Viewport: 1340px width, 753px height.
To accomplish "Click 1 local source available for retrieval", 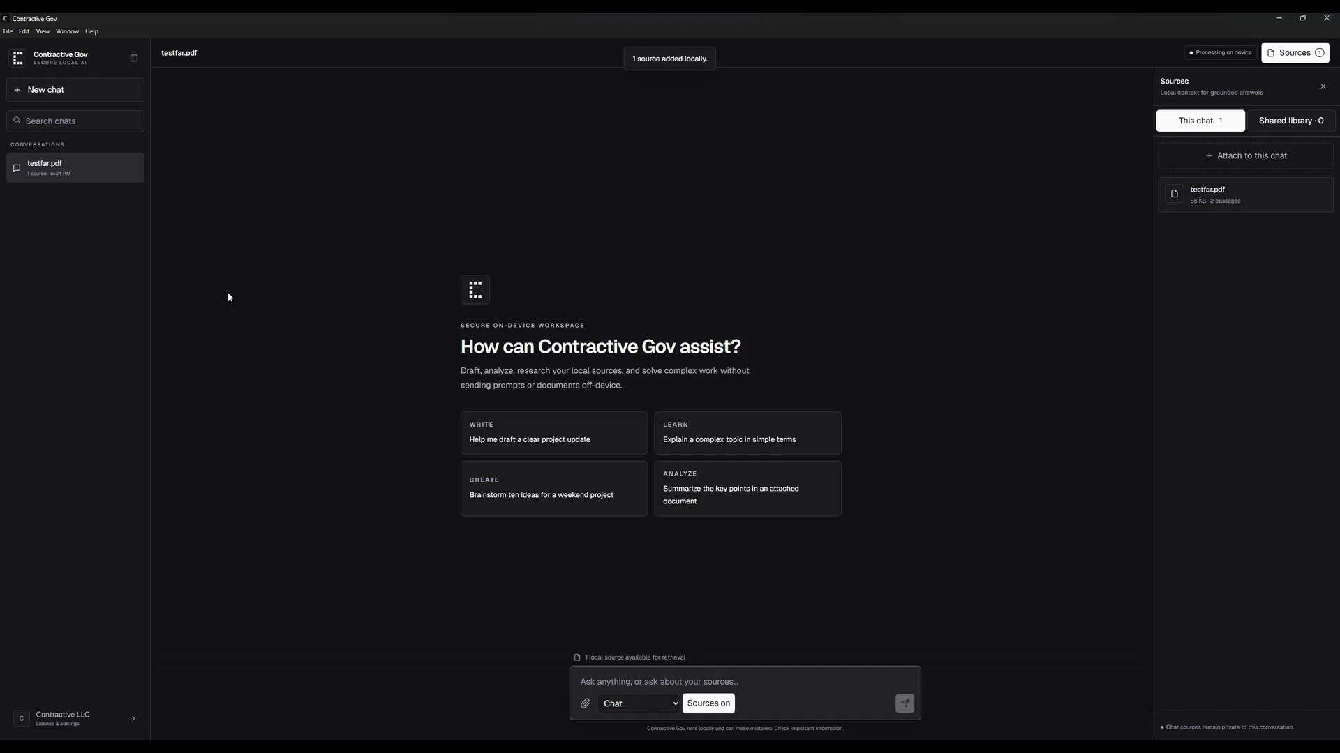I will tap(630, 657).
